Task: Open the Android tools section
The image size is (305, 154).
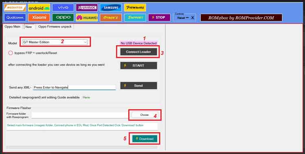Action: [39, 8]
